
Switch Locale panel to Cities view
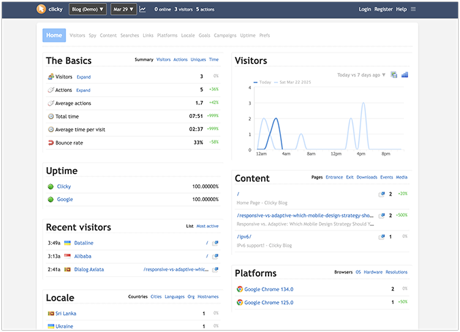(x=156, y=297)
